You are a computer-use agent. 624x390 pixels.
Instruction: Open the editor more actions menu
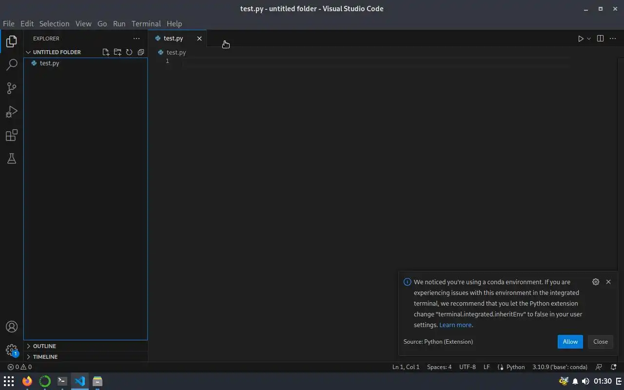[613, 39]
